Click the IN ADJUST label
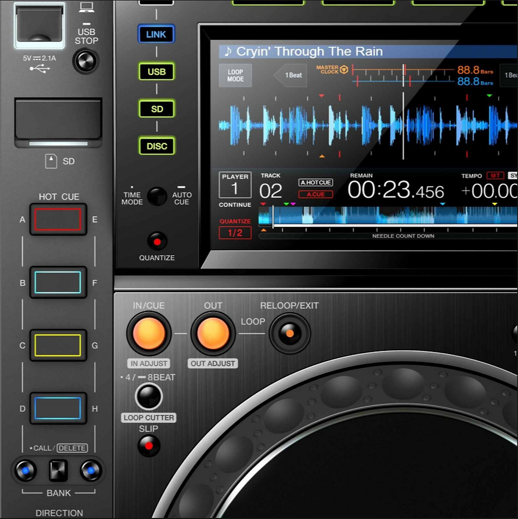The image size is (518, 519). 149,364
